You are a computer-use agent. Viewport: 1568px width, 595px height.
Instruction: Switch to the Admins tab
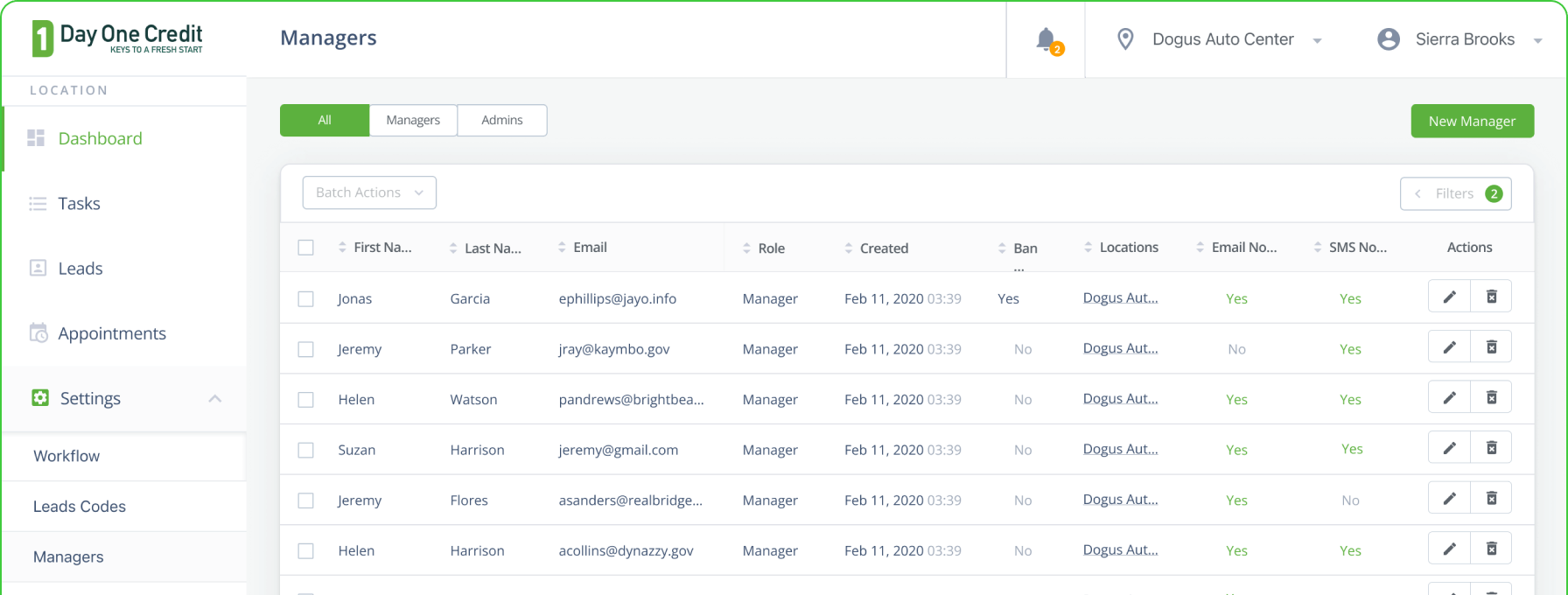502,121
